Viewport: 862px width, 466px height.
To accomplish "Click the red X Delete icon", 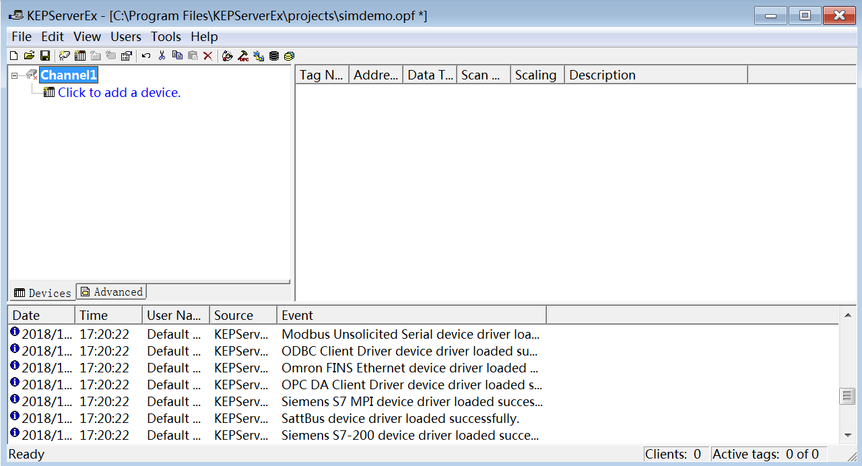I will pos(208,56).
